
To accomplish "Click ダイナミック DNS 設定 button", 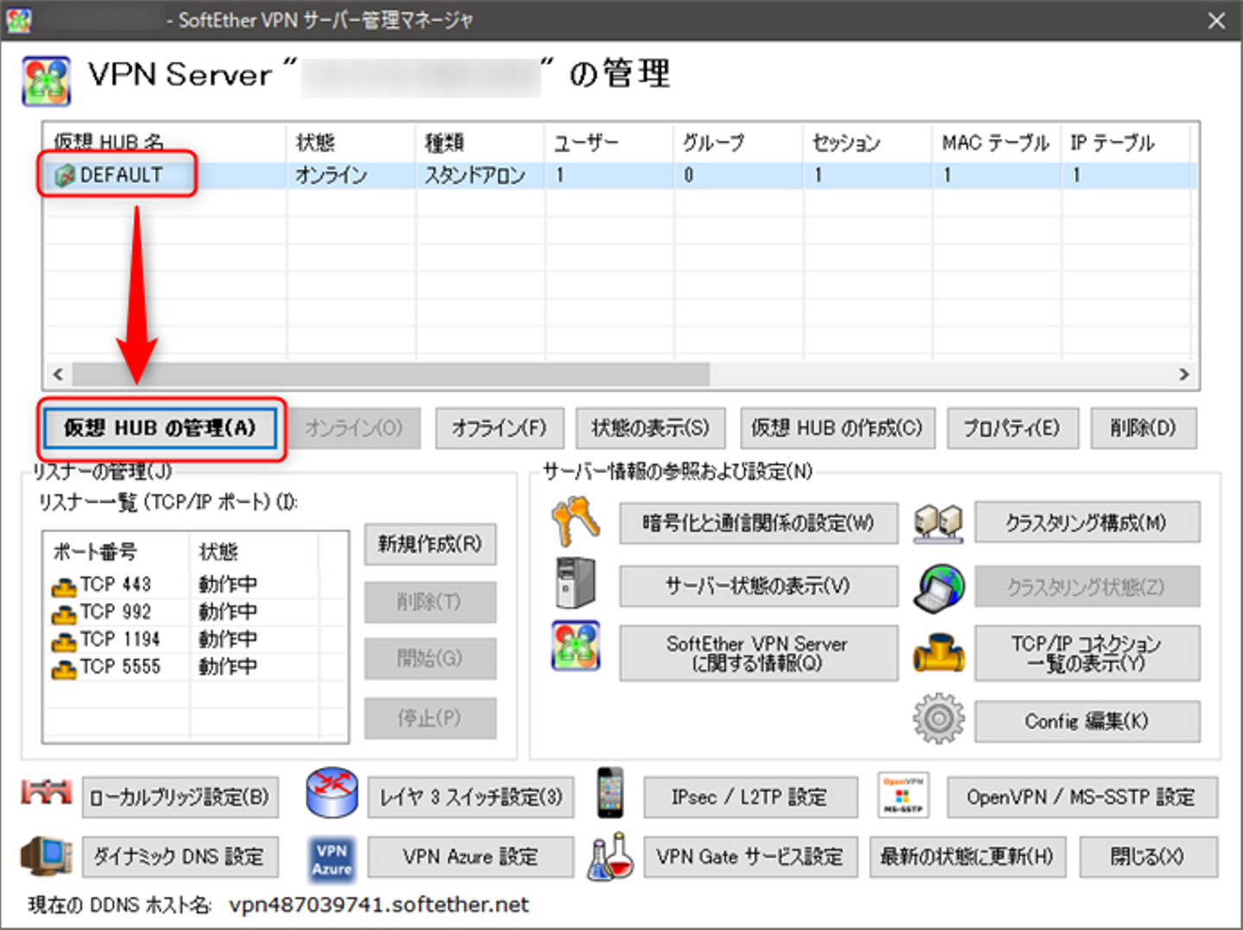I will [x=180, y=857].
